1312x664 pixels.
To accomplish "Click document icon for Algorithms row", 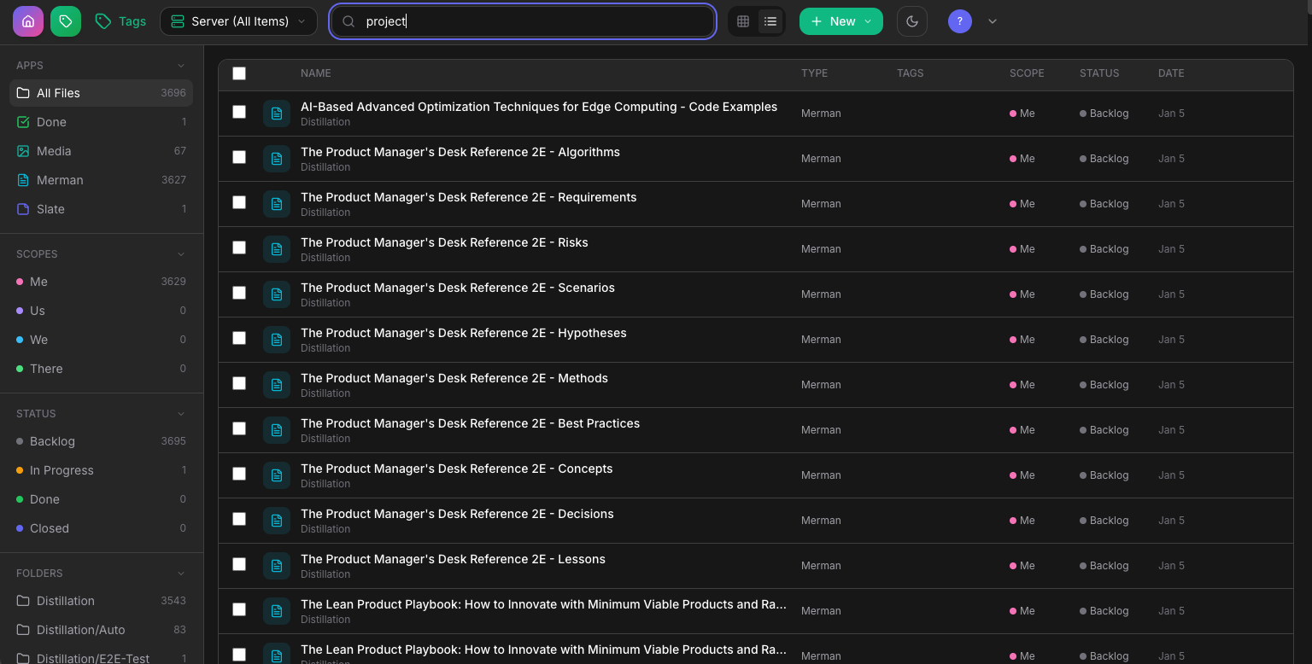I will click(277, 159).
